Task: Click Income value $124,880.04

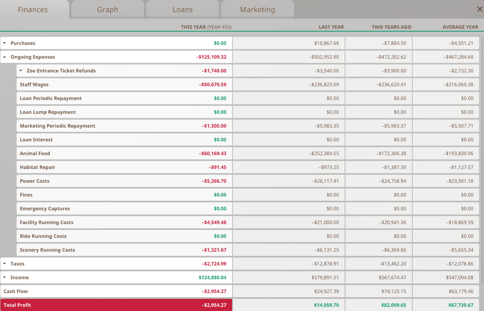Action: [212, 278]
